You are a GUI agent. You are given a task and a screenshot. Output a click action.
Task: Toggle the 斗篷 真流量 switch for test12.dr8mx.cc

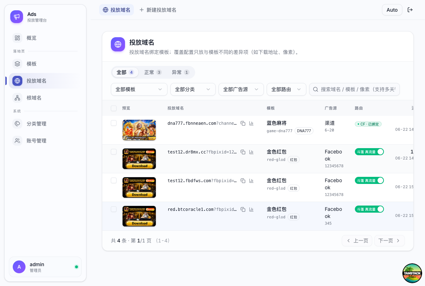point(369,152)
